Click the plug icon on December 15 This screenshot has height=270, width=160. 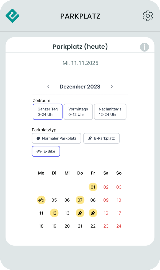[93, 213]
